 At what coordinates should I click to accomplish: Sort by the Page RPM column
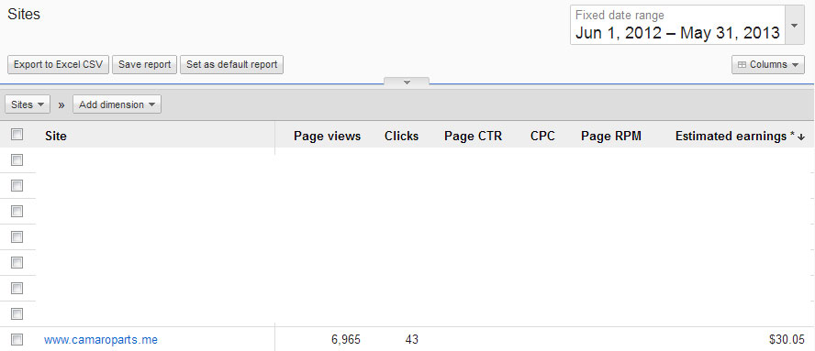click(611, 136)
